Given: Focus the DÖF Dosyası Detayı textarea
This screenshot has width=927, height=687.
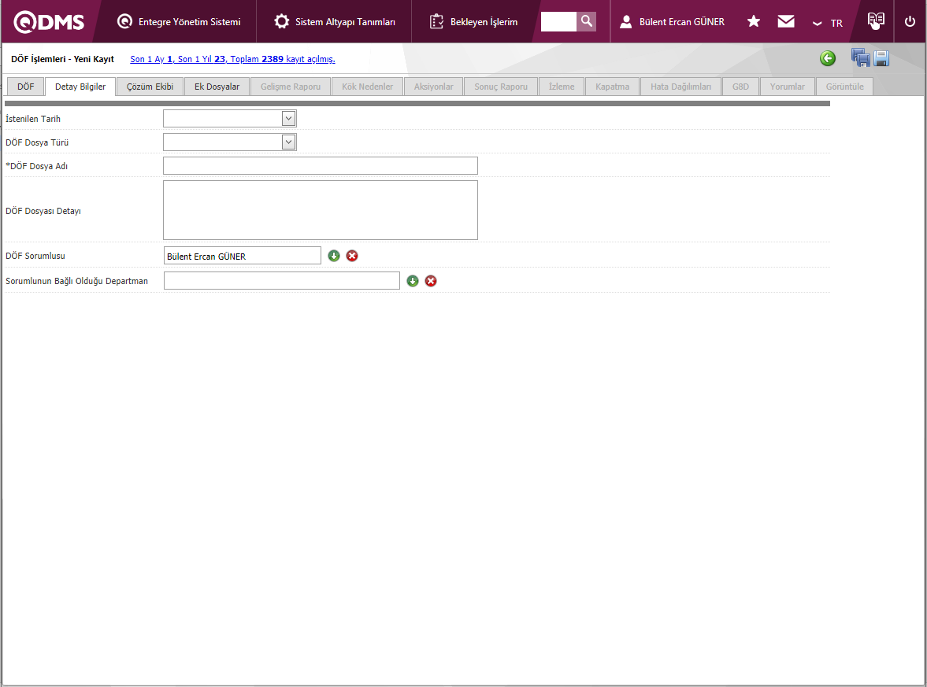Looking at the screenshot, I should coord(321,210).
